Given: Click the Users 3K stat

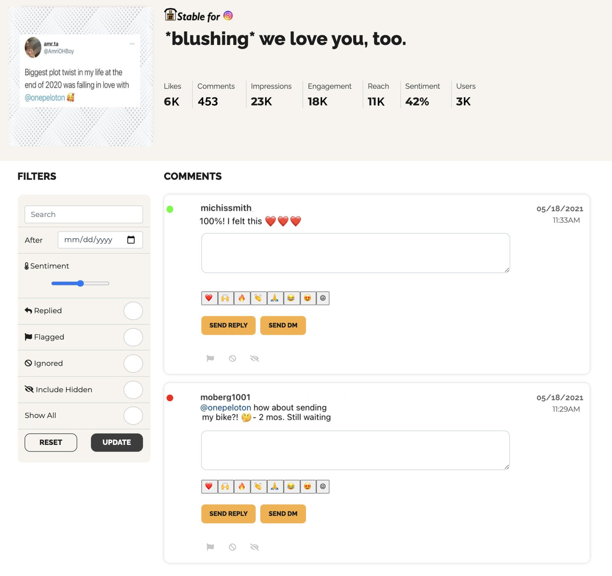Looking at the screenshot, I should click(x=466, y=94).
